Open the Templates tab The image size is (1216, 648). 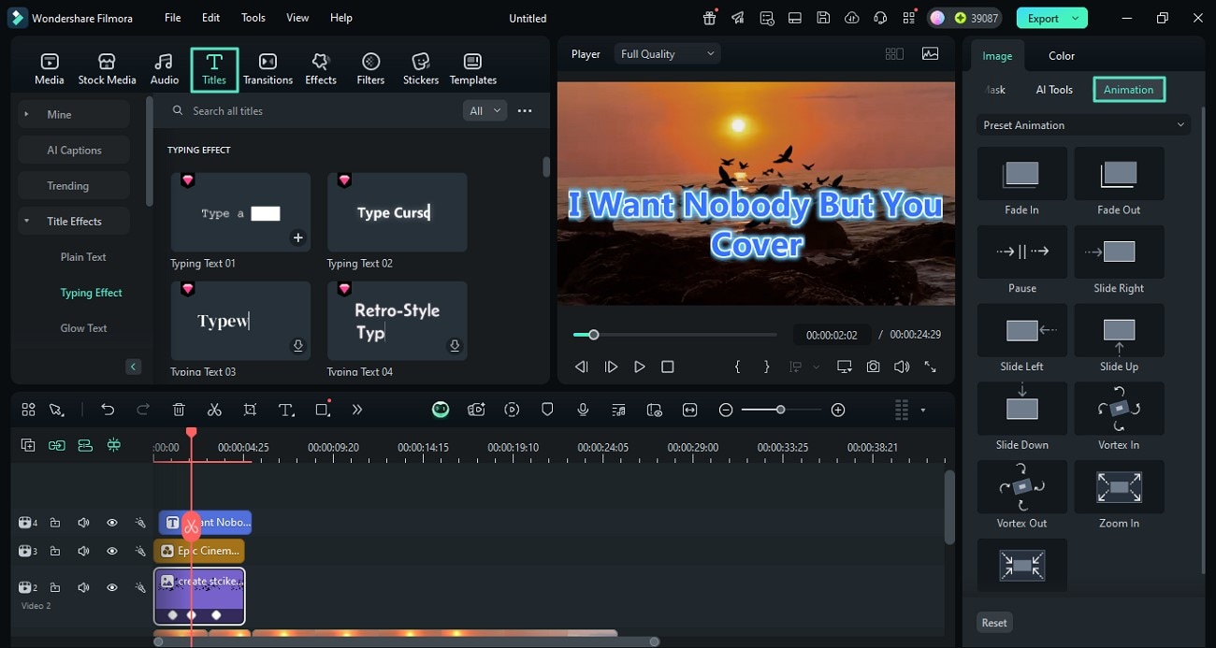coord(473,69)
